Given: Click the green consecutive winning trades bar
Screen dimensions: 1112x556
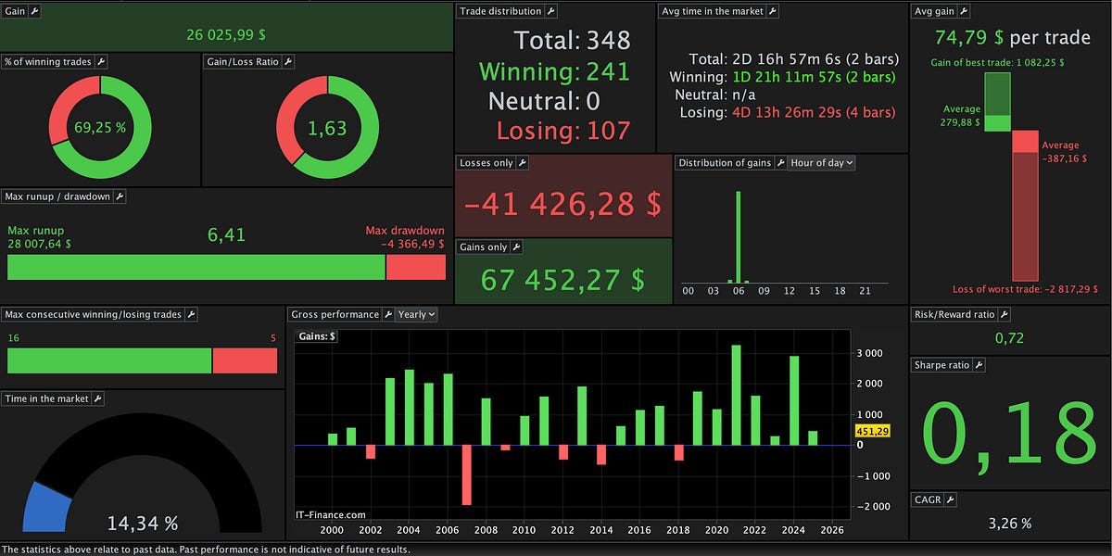Looking at the screenshot, I should 109,360.
